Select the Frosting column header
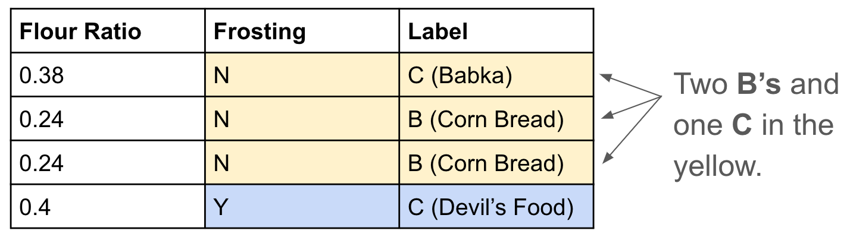The width and height of the screenshot is (850, 240). [x=259, y=31]
